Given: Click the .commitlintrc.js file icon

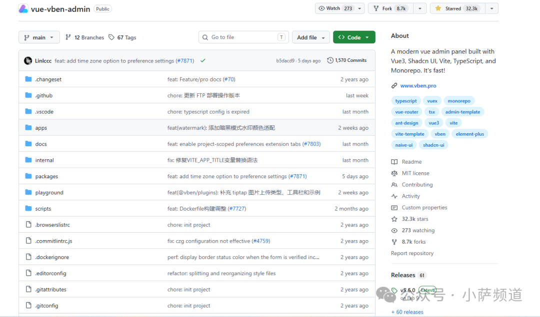Looking at the screenshot, I should [28, 241].
